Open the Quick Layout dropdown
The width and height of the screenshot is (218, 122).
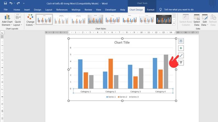pyautogui.click(x=18, y=20)
